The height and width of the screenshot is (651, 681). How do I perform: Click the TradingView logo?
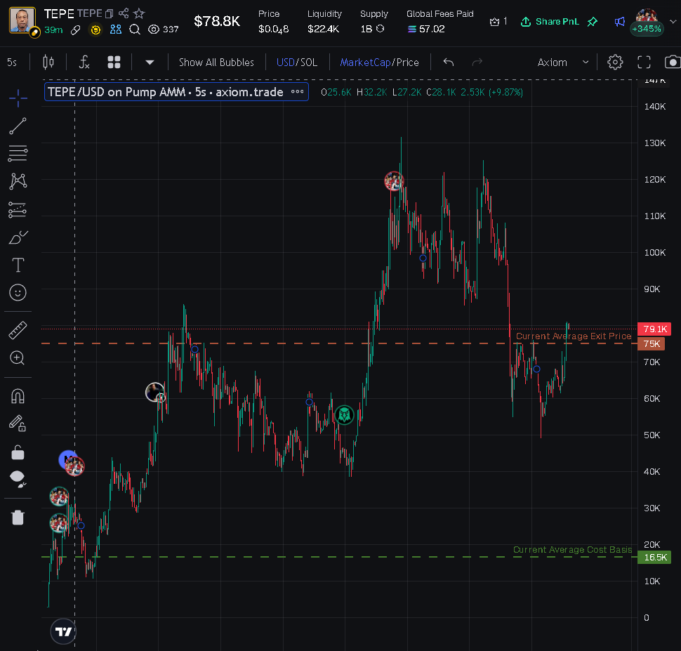coord(63,631)
